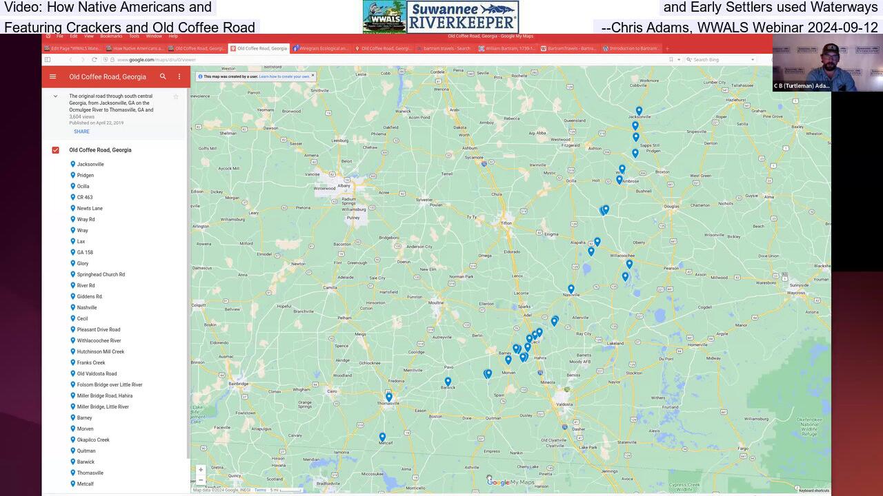
Task: Star this map with the star icon
Action: pos(176,97)
